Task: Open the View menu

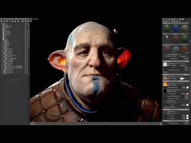Action: 8,19
